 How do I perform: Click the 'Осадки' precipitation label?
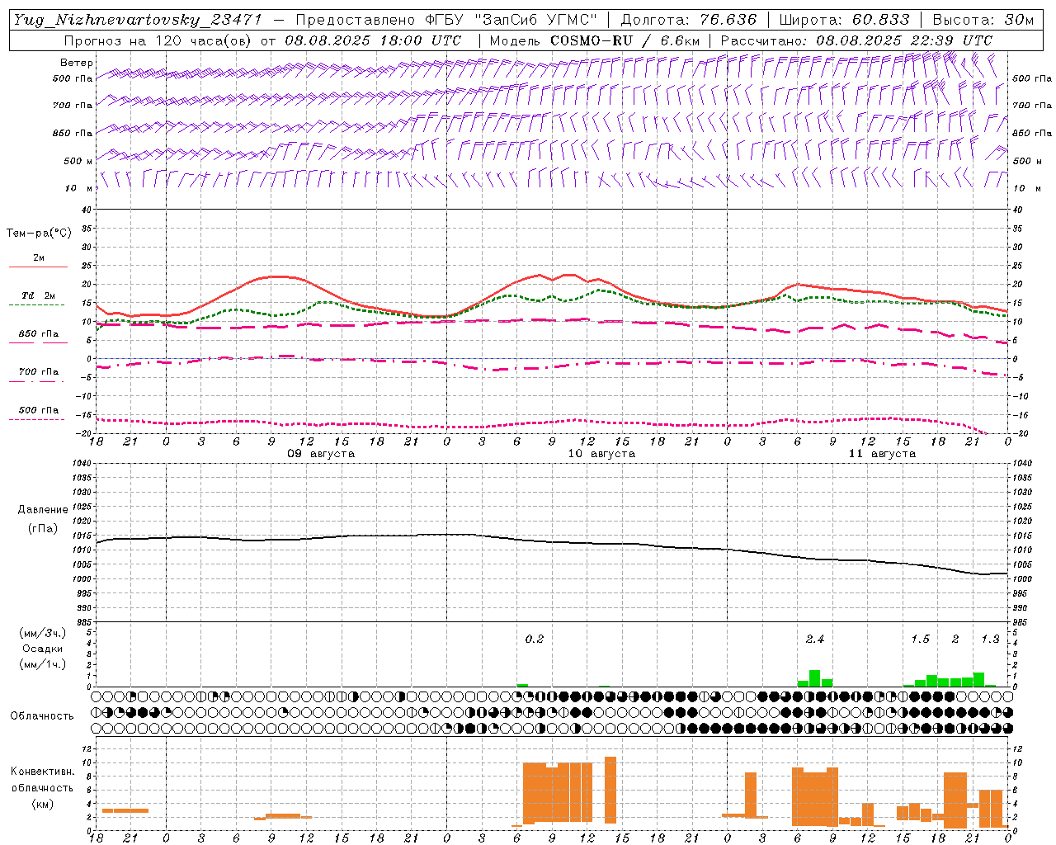click(42, 649)
